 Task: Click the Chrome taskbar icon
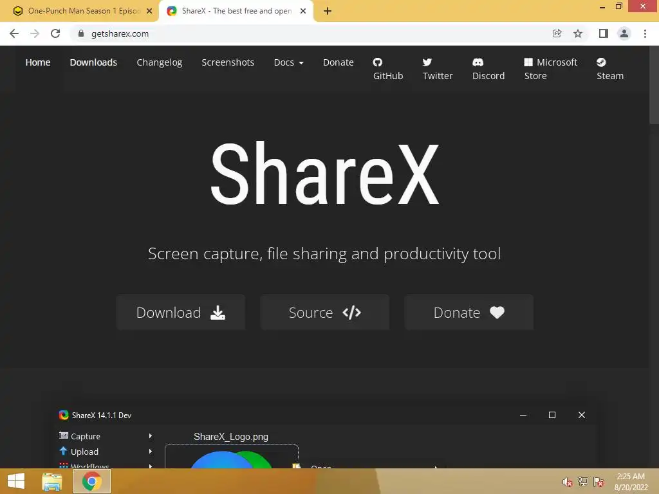coord(92,481)
